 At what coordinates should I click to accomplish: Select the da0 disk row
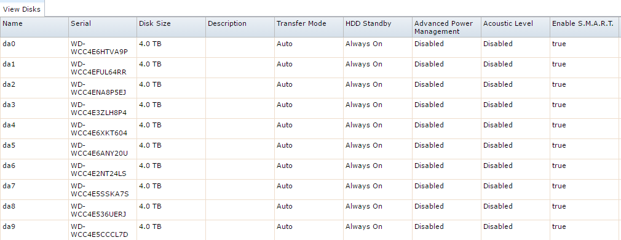coord(310,47)
